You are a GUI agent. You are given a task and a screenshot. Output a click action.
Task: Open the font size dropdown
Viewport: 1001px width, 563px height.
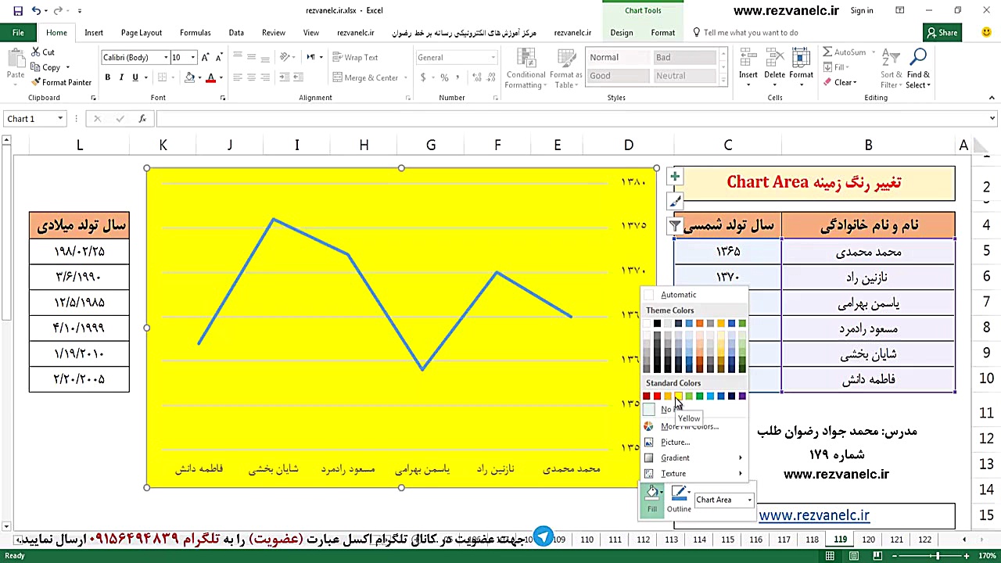[x=192, y=57]
